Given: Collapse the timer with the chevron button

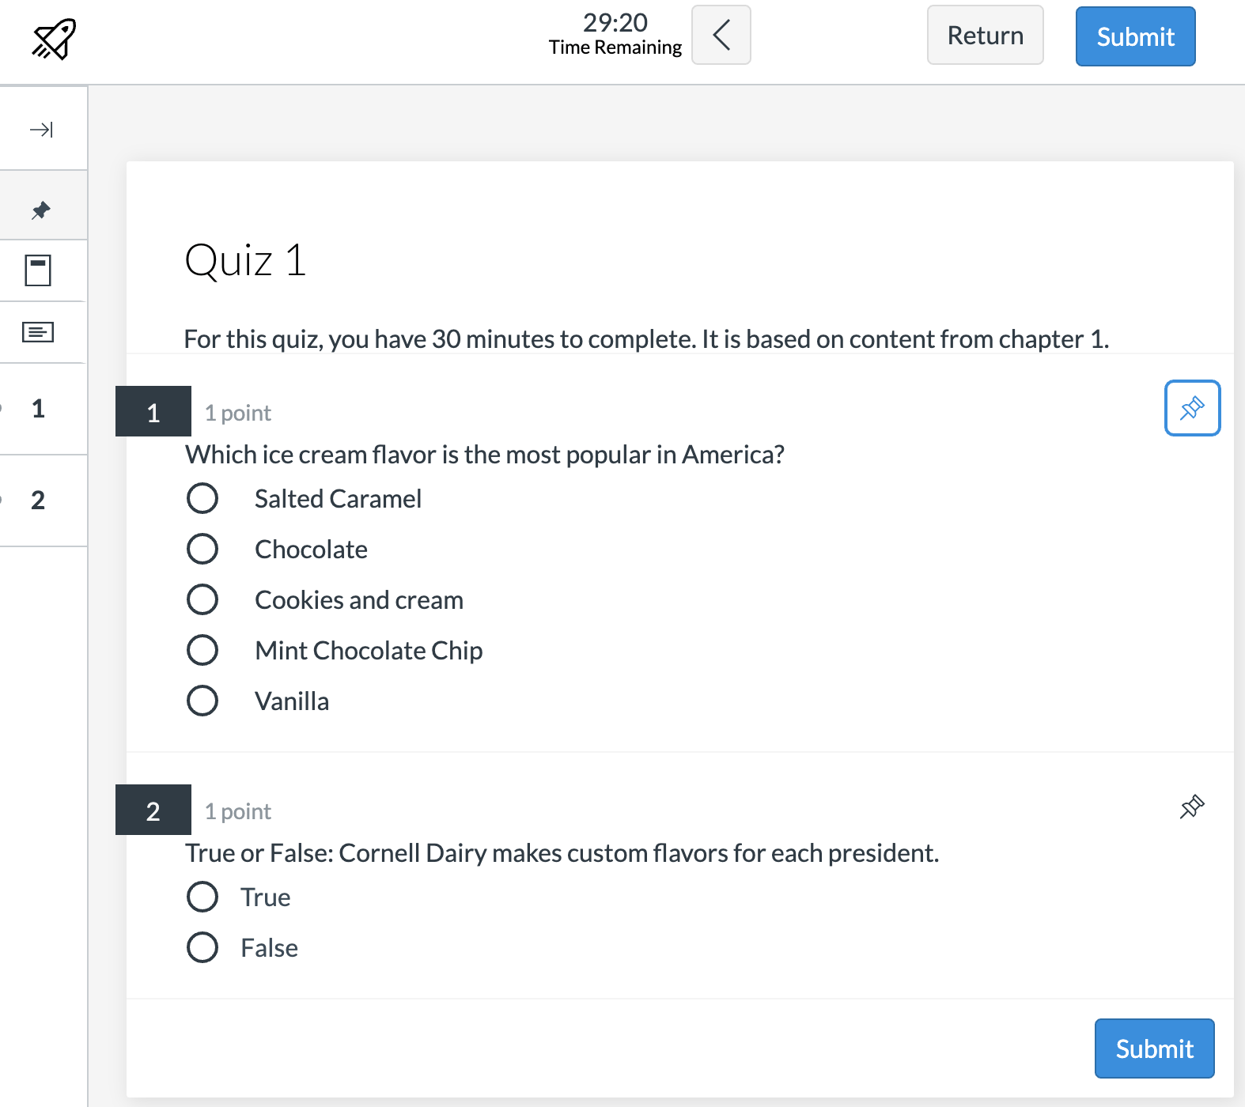Looking at the screenshot, I should [721, 35].
